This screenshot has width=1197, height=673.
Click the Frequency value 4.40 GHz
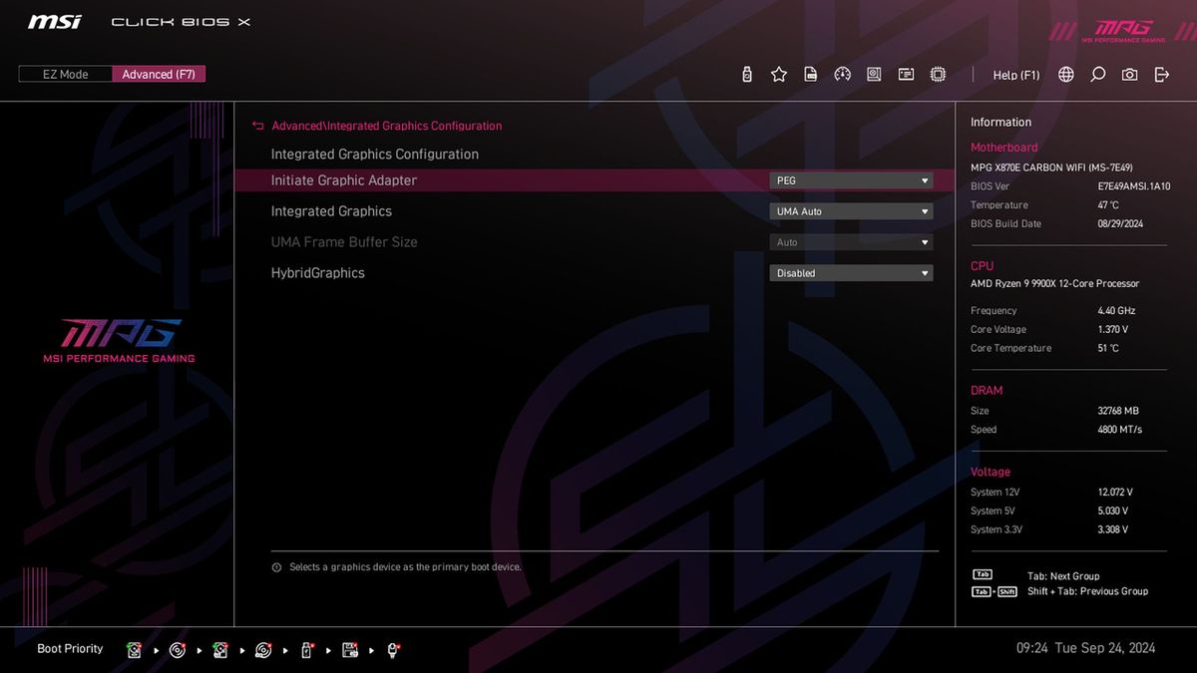(1117, 311)
